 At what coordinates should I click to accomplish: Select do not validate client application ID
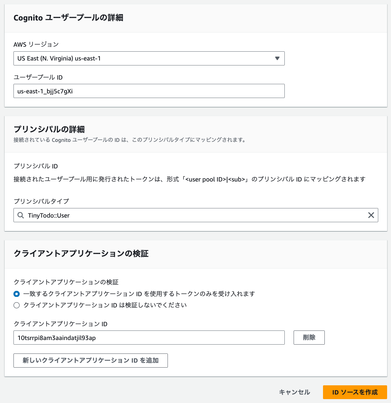pyautogui.click(x=17, y=305)
